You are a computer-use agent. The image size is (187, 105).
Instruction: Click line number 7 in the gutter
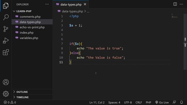pos(62,44)
